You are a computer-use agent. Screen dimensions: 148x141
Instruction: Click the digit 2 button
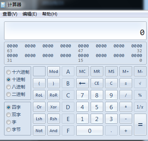coord(97,119)
